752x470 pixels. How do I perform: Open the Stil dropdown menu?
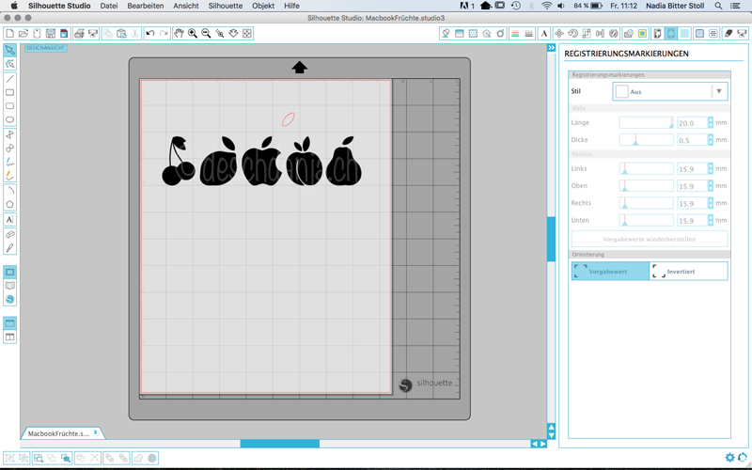[x=719, y=91]
